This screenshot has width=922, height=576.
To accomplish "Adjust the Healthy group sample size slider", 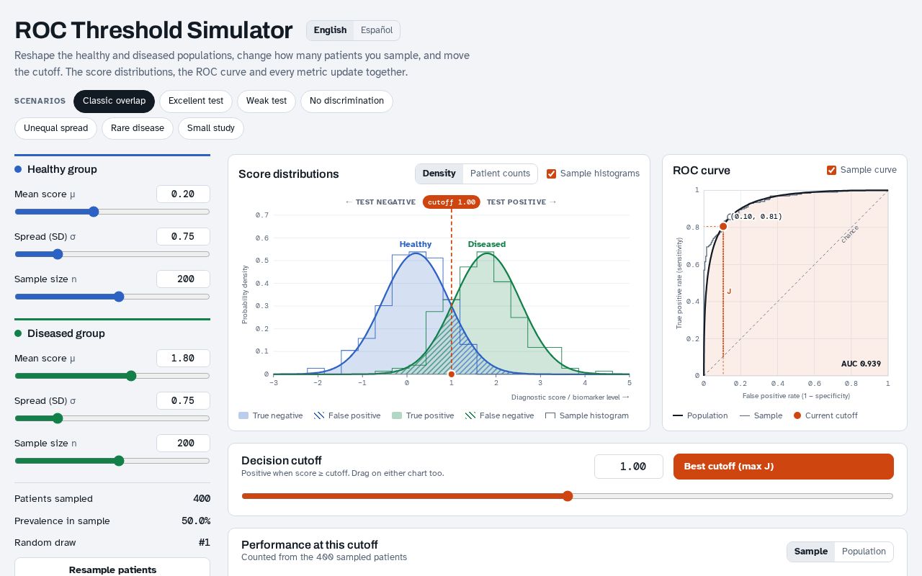I will [x=112, y=297].
